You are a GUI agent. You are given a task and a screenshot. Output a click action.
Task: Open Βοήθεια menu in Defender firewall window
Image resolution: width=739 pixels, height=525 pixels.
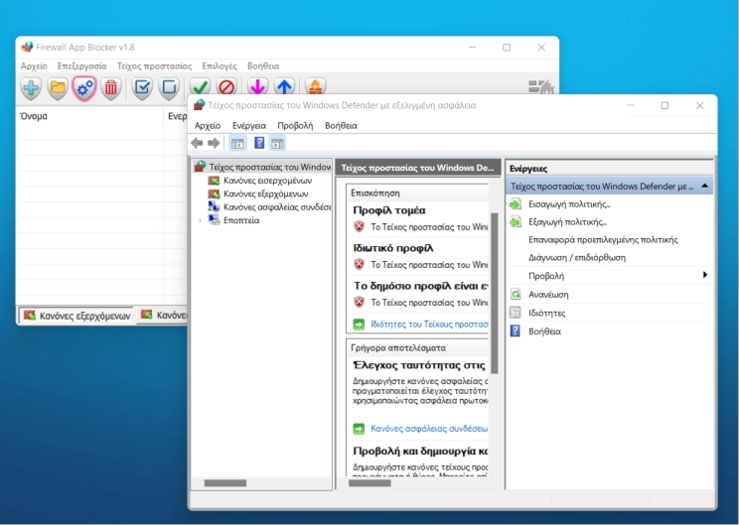342,126
